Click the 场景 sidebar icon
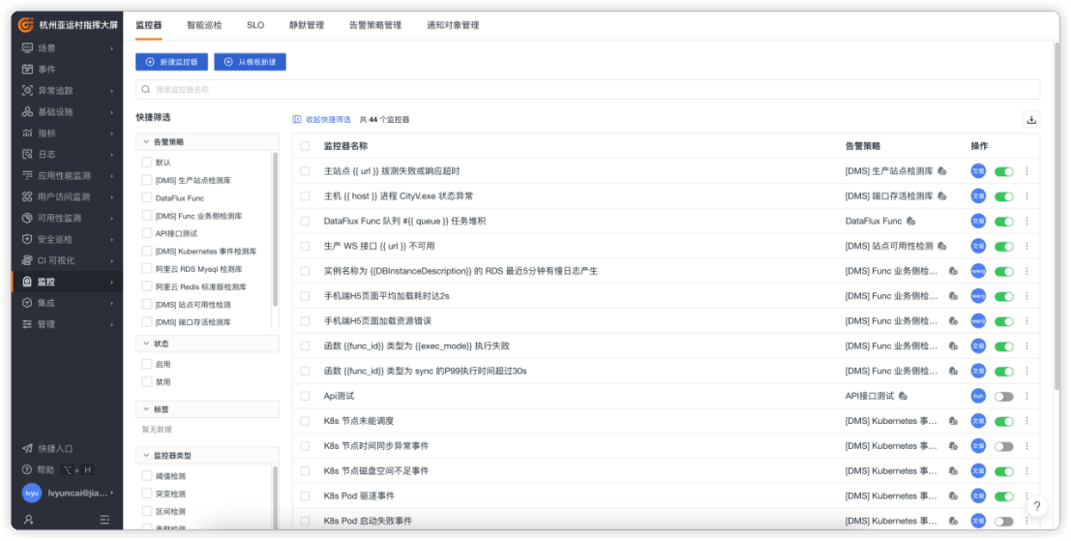Screen dimensions: 1071x541 tap(27, 47)
